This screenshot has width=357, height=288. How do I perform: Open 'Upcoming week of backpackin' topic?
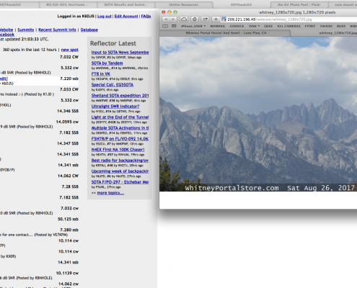pyautogui.click(x=120, y=171)
